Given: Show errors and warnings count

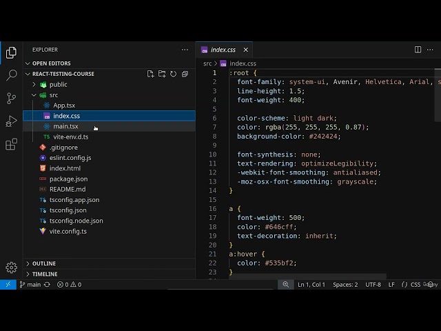Looking at the screenshot, I should [69, 285].
